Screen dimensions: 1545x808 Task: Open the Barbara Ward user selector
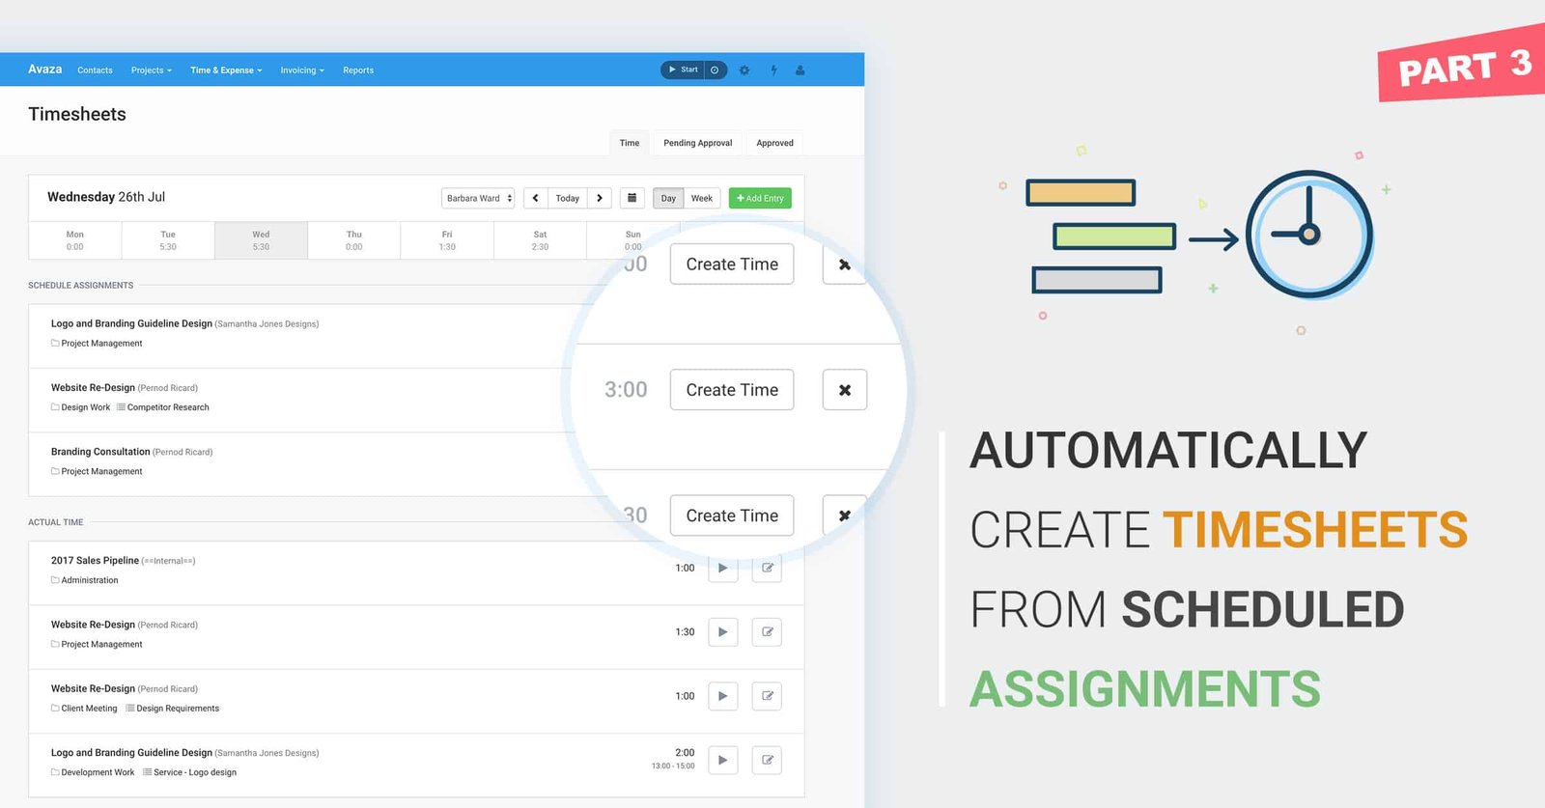478,198
